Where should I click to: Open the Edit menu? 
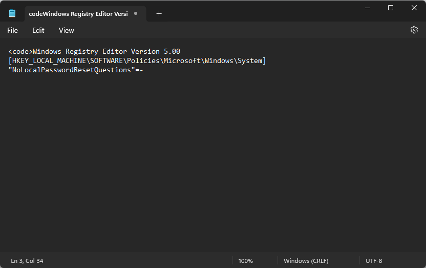coord(38,30)
